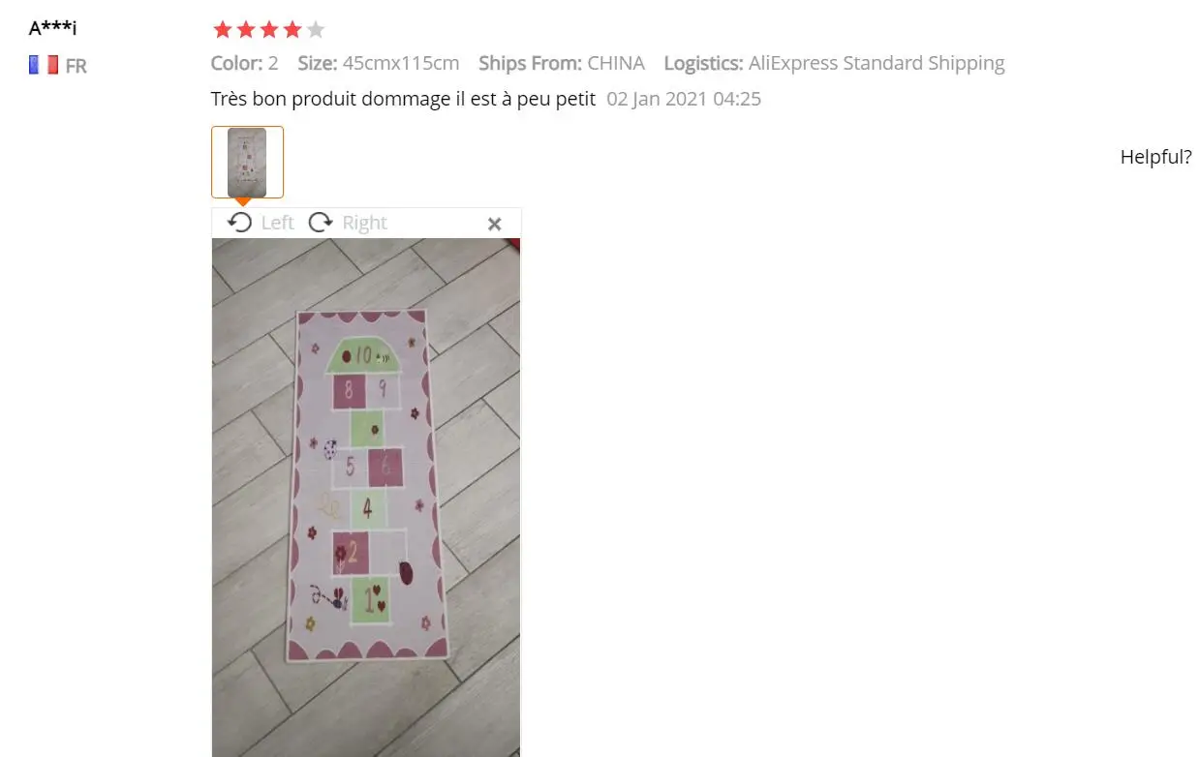Click the rotate left arrow icon
The width and height of the screenshot is (1200, 757).
pyautogui.click(x=239, y=223)
